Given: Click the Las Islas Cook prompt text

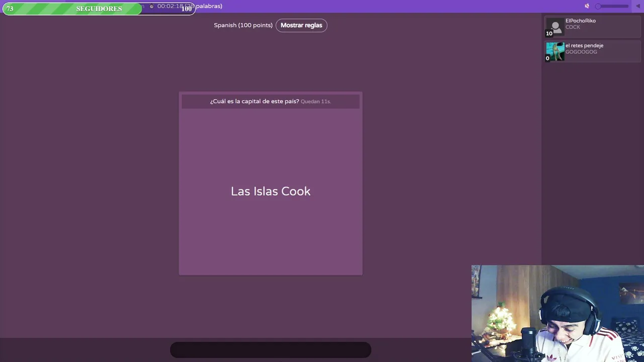Looking at the screenshot, I should pyautogui.click(x=271, y=191).
